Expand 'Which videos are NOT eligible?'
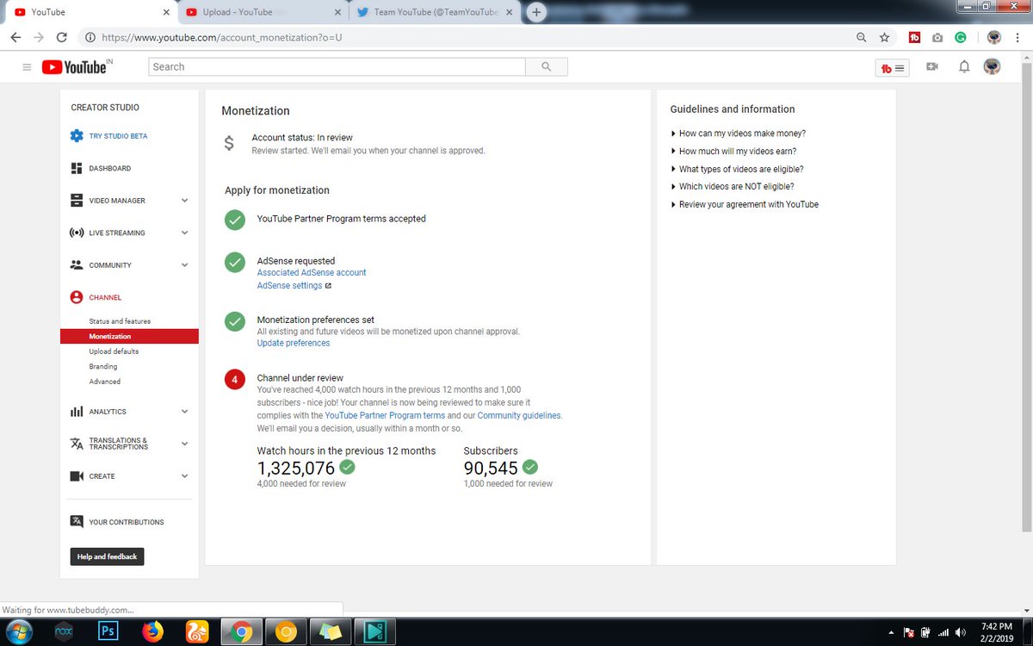The image size is (1033, 646). click(733, 187)
